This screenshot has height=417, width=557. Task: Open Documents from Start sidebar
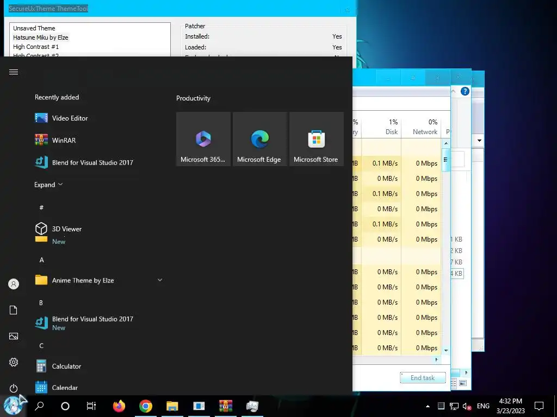click(x=14, y=310)
